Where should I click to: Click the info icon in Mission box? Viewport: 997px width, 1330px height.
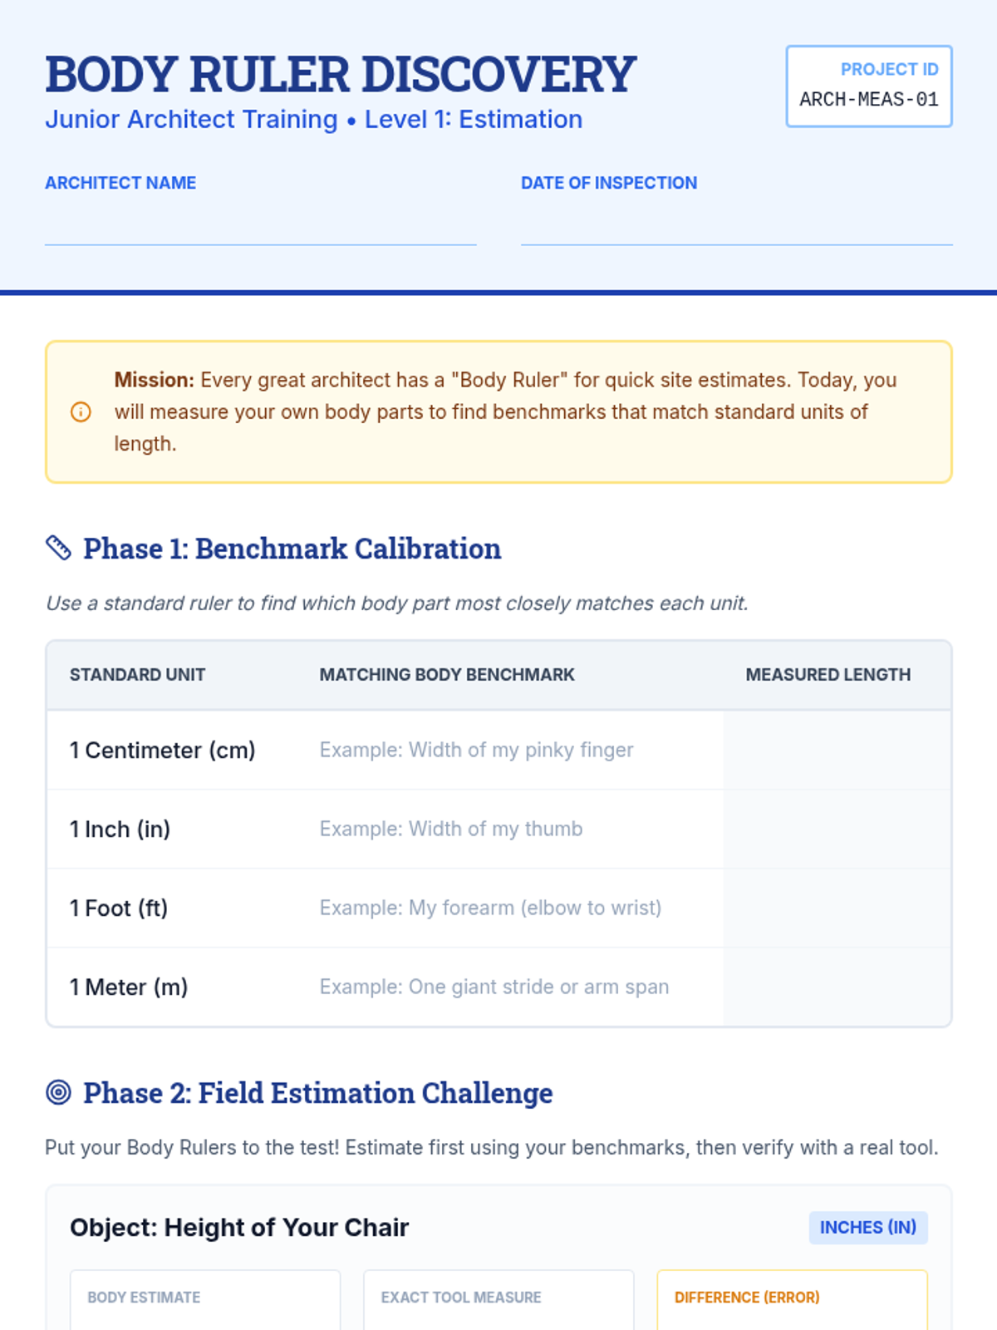tap(81, 412)
